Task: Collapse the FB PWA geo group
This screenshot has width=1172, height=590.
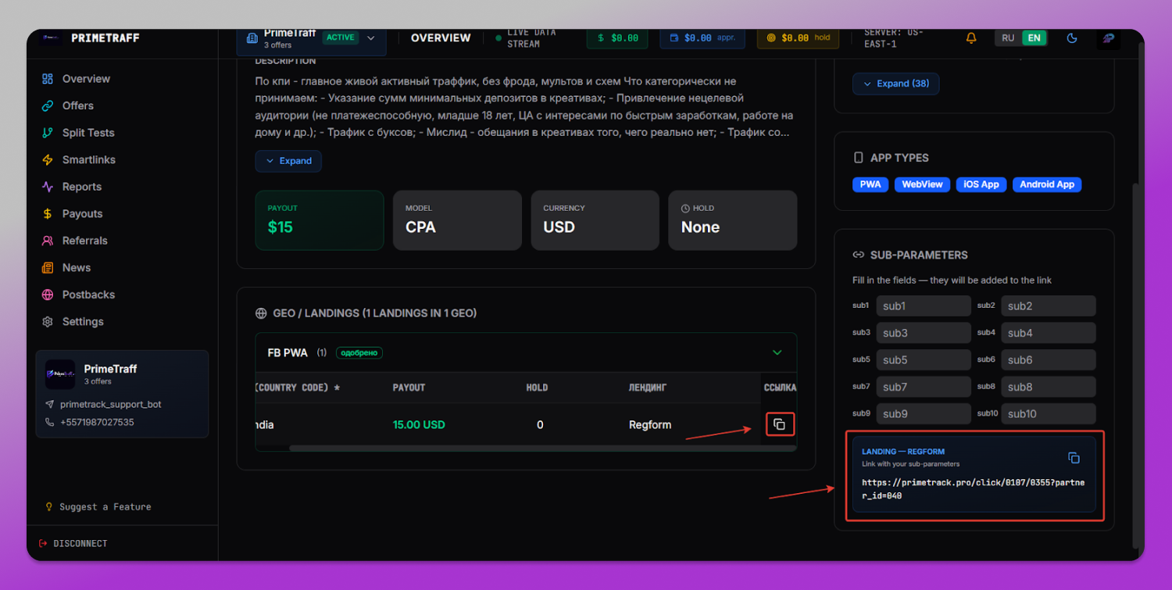Action: [777, 352]
